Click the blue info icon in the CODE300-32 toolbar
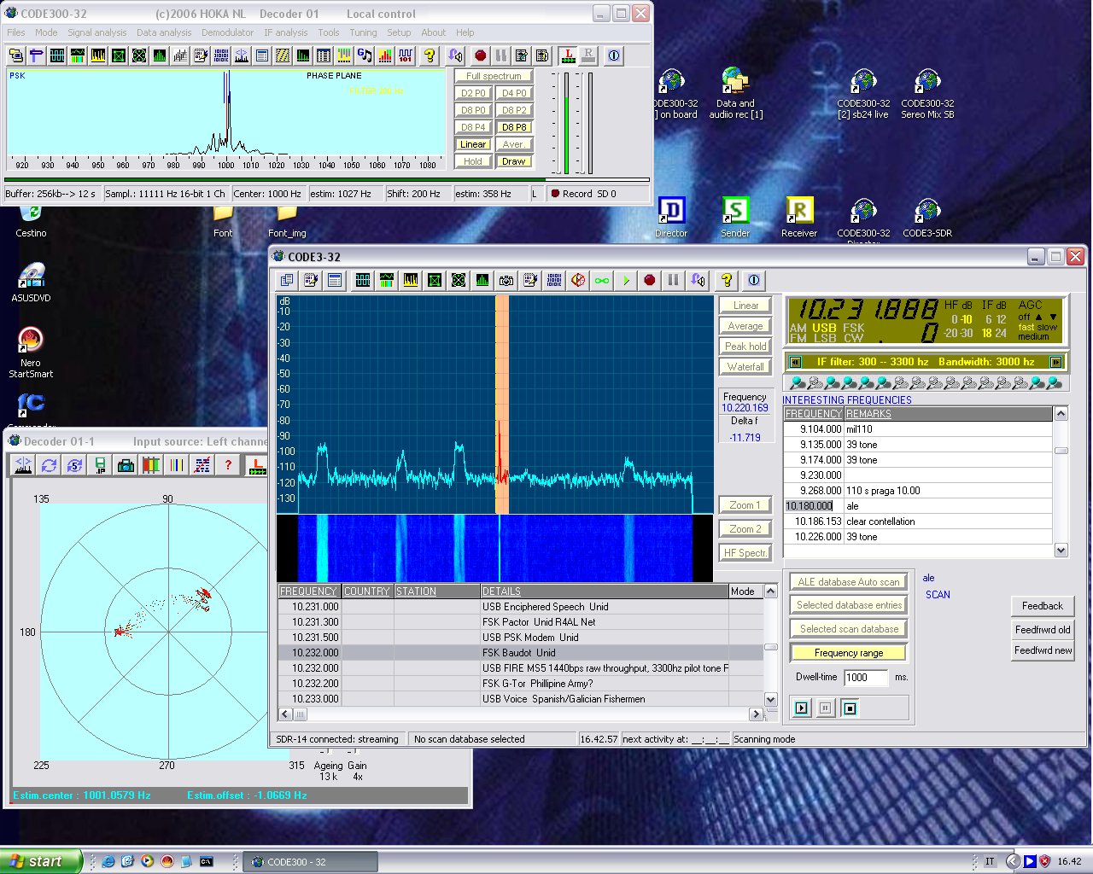The width and height of the screenshot is (1093, 874). pos(614,55)
